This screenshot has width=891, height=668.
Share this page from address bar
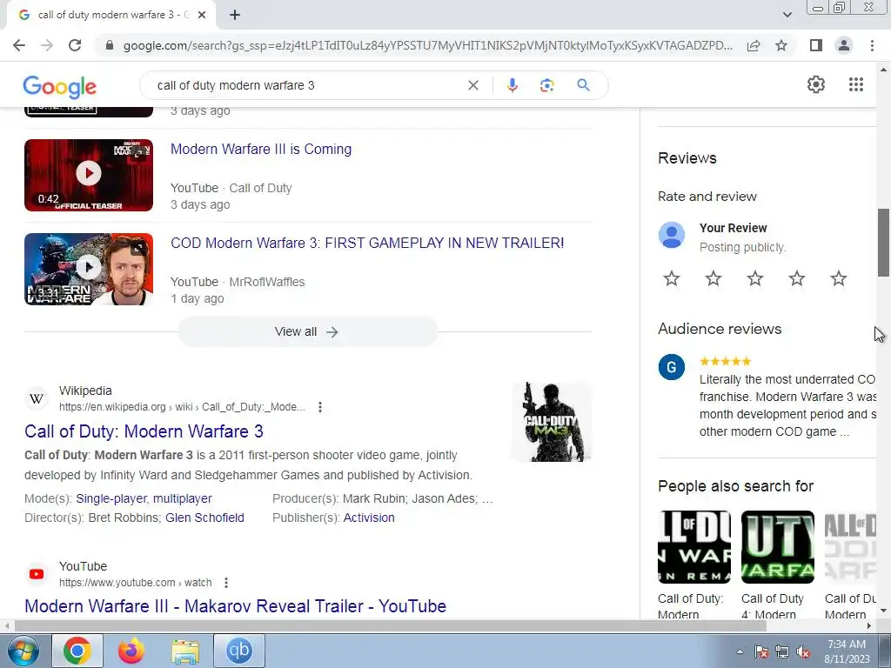tap(754, 45)
